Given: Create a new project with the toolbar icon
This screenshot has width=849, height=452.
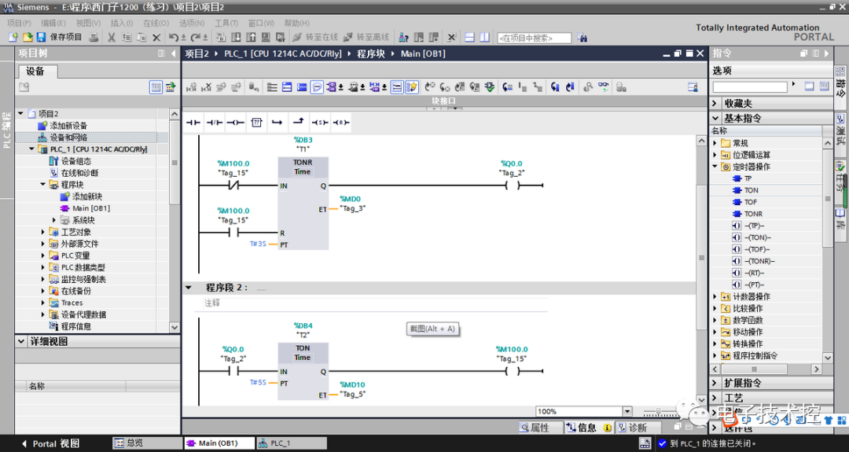Looking at the screenshot, I should [x=13, y=38].
